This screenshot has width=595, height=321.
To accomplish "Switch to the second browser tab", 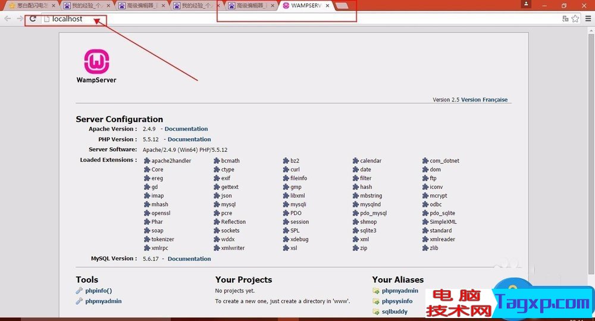I will (x=87, y=6).
